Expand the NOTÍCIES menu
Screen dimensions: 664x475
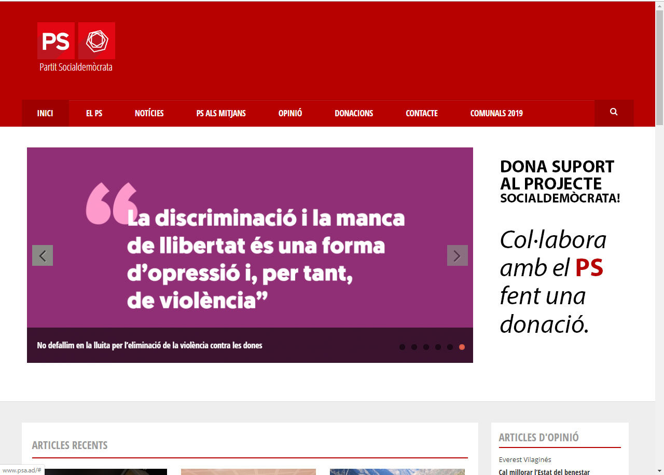tap(149, 113)
